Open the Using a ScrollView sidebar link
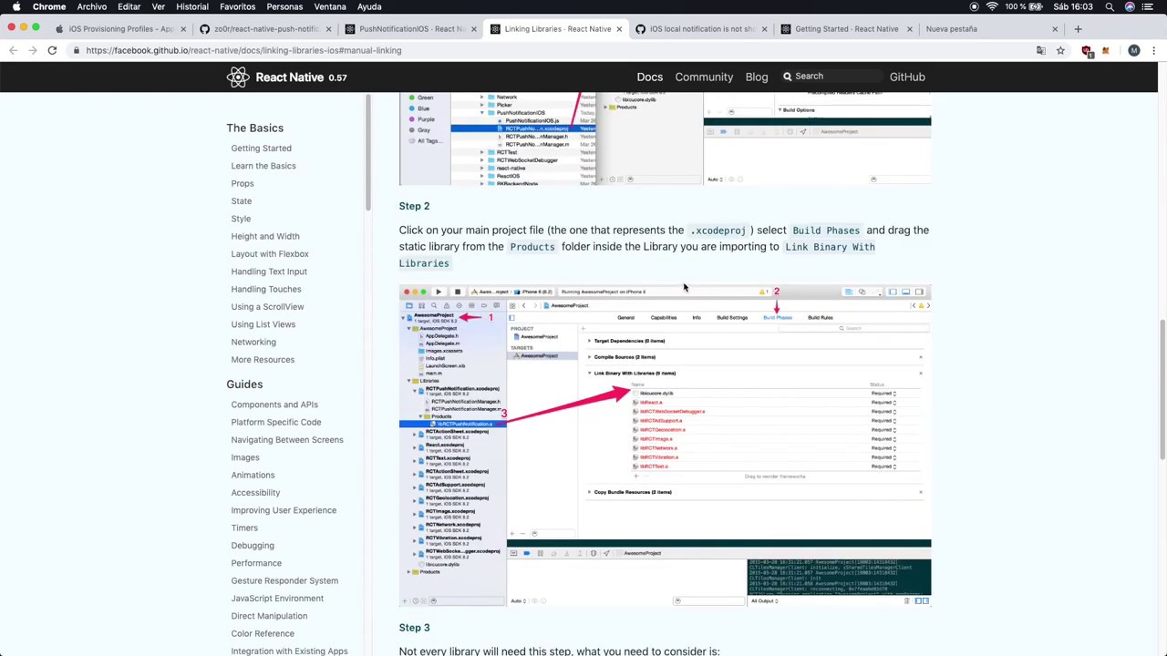Image resolution: width=1167 pixels, height=656 pixels. [x=267, y=307]
